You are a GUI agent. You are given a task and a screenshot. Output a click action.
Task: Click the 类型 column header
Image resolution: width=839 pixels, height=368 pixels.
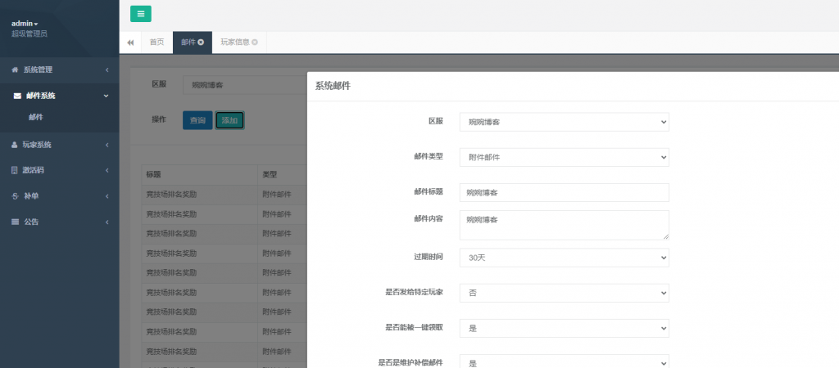point(283,175)
